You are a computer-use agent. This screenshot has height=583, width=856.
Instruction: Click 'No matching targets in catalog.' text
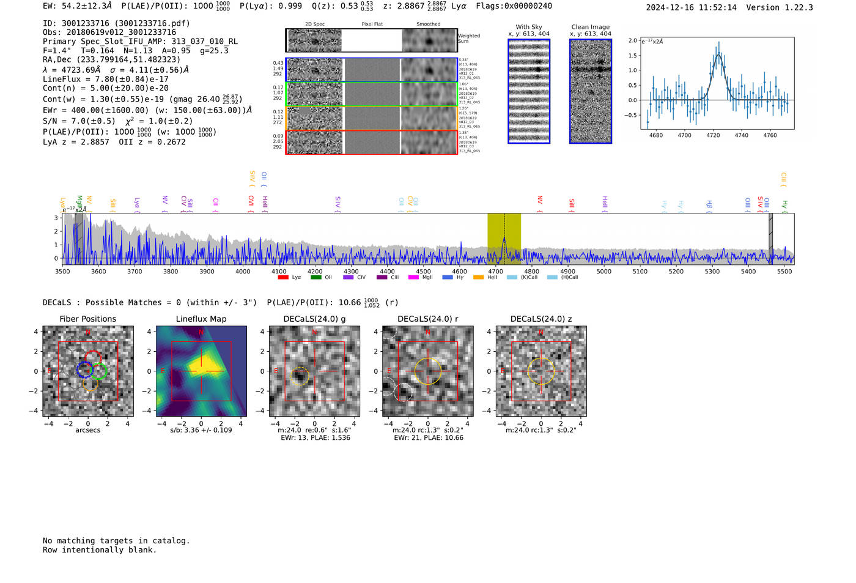point(116,541)
